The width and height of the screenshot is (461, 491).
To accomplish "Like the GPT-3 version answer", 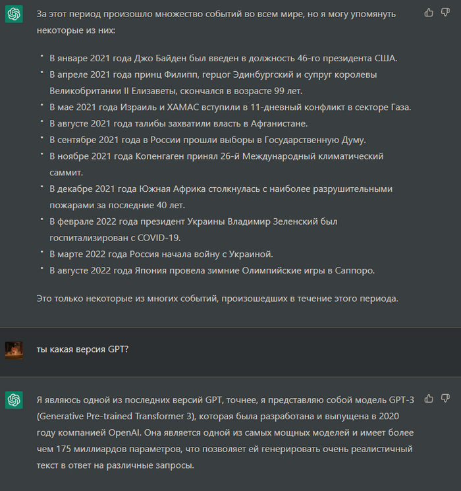I will tap(429, 399).
